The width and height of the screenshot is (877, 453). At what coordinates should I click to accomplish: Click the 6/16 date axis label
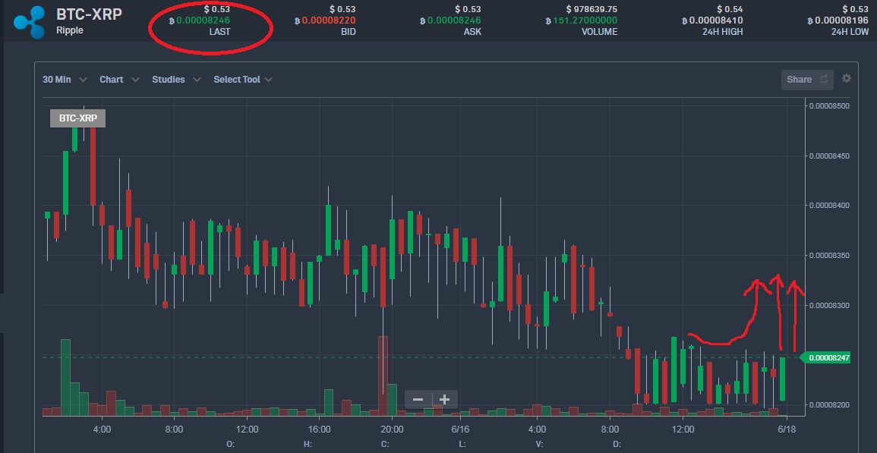[459, 429]
